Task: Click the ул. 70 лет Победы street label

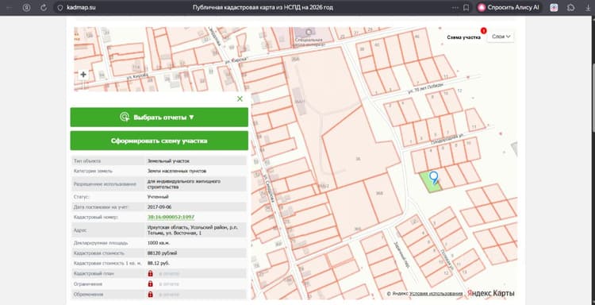Action: click(425, 88)
